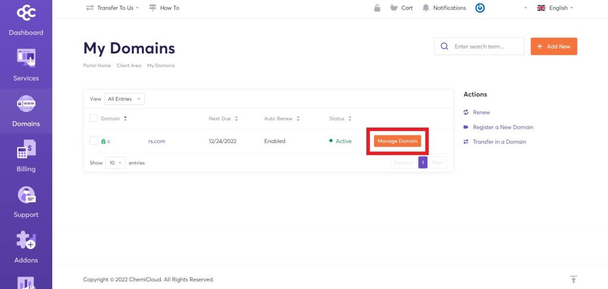
Task: Click the Cart basket icon
Action: [394, 8]
